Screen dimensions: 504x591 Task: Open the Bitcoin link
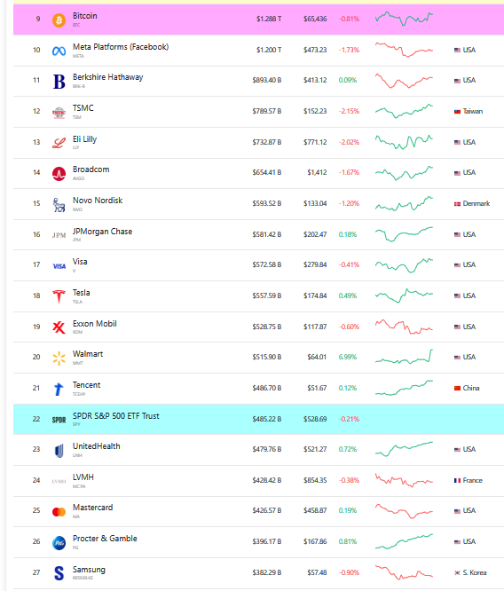tap(85, 16)
